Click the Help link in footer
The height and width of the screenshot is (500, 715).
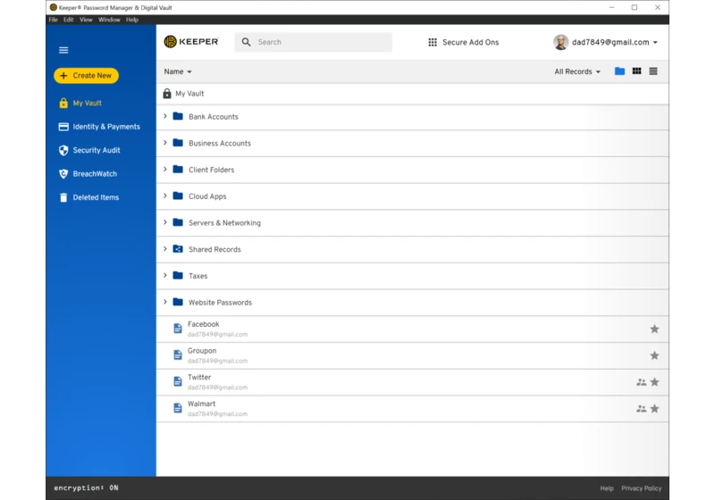point(607,488)
